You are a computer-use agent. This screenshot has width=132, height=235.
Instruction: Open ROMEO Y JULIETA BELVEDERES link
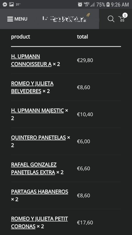32,88
